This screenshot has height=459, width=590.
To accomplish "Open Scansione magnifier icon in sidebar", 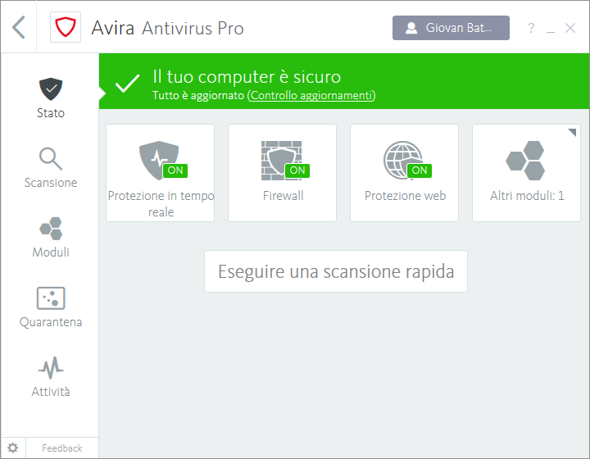I will coord(50,157).
